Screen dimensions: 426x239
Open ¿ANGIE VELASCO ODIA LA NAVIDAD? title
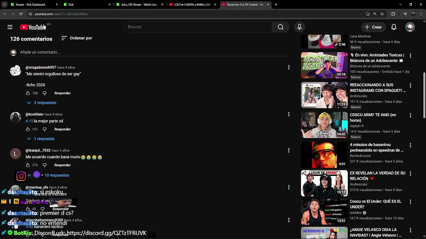pos(375,232)
